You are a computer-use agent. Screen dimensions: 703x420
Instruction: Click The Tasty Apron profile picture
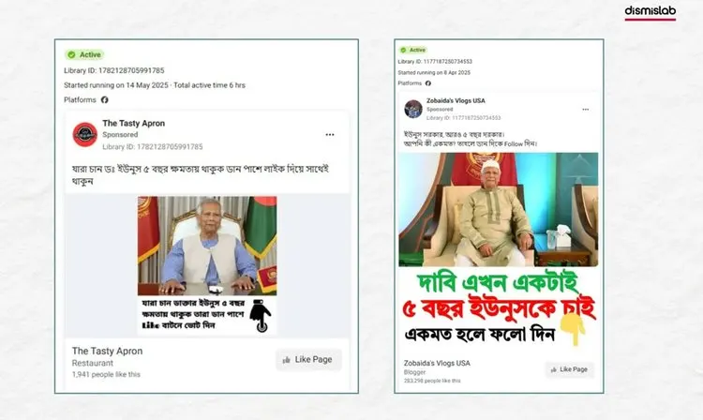[85, 134]
